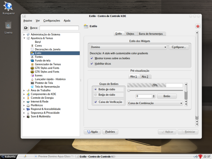Toggle Habilitar dicas checkbox
Image resolution: width=212 pixels, height=159 pixels.
click(92, 64)
